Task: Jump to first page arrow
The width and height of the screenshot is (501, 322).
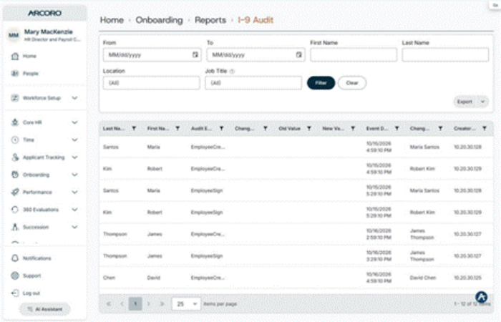Action: point(109,304)
